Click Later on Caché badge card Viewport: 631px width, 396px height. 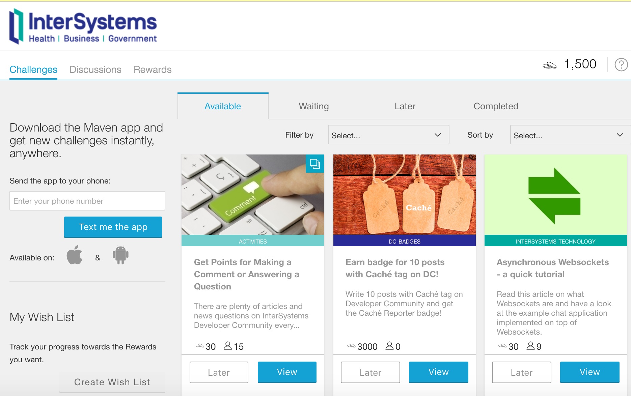pyautogui.click(x=371, y=372)
